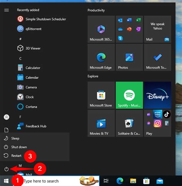Image resolution: width=182 pixels, height=186 pixels.
Task: Open Mail from the taskbar
Action: (160, 181)
